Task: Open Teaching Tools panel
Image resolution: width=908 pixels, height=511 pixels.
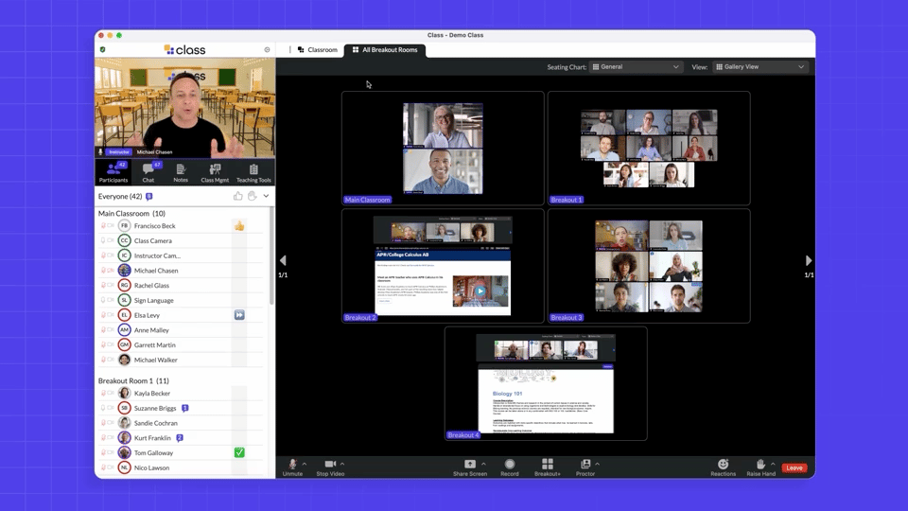Action: pos(253,171)
